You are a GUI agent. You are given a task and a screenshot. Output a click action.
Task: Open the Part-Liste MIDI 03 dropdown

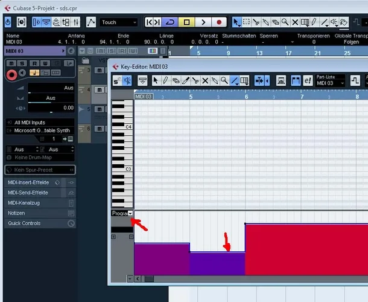pyautogui.click(x=330, y=83)
